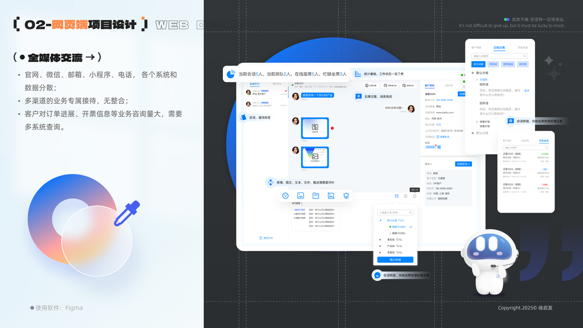Click the bar chart statistics board icon
This screenshot has width=583, height=328.
(358, 74)
